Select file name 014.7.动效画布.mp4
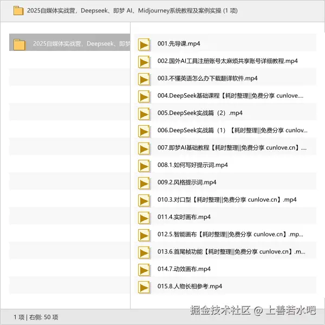The width and height of the screenshot is (325, 325). 184,269
